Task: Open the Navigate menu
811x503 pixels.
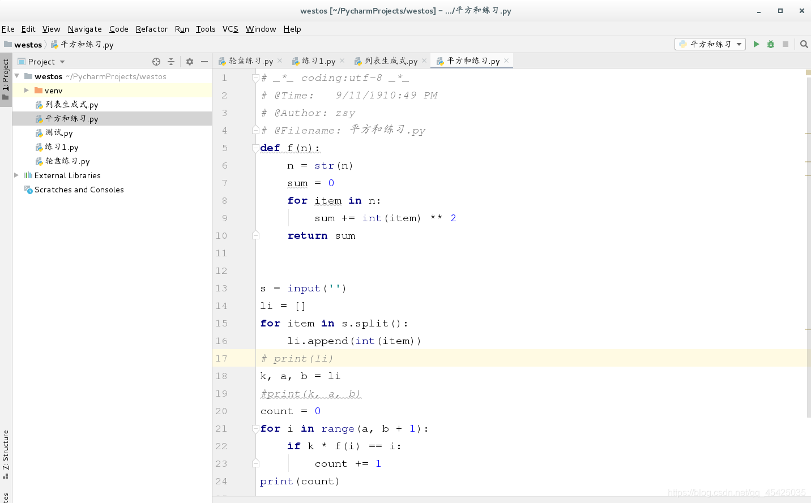Action: [x=85, y=29]
